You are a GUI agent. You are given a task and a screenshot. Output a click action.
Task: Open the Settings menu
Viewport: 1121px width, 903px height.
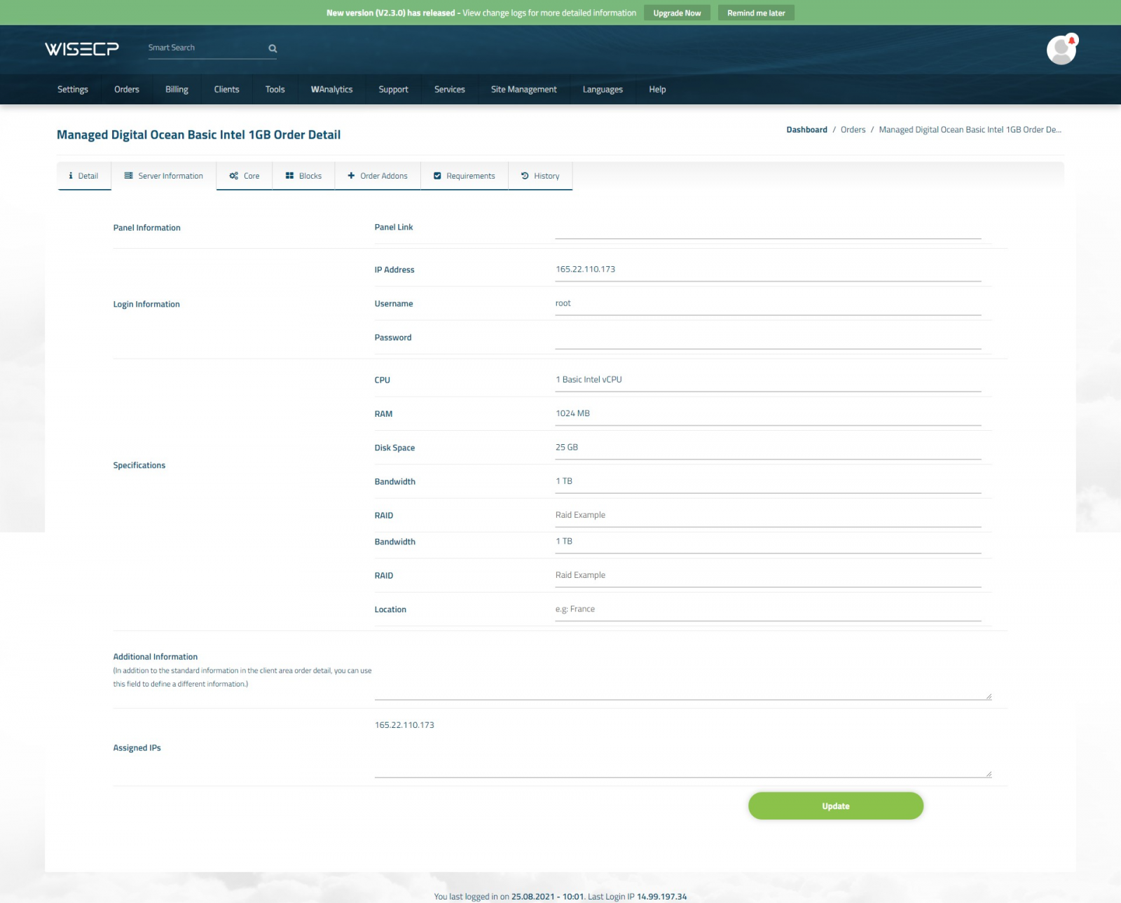pyautogui.click(x=73, y=90)
